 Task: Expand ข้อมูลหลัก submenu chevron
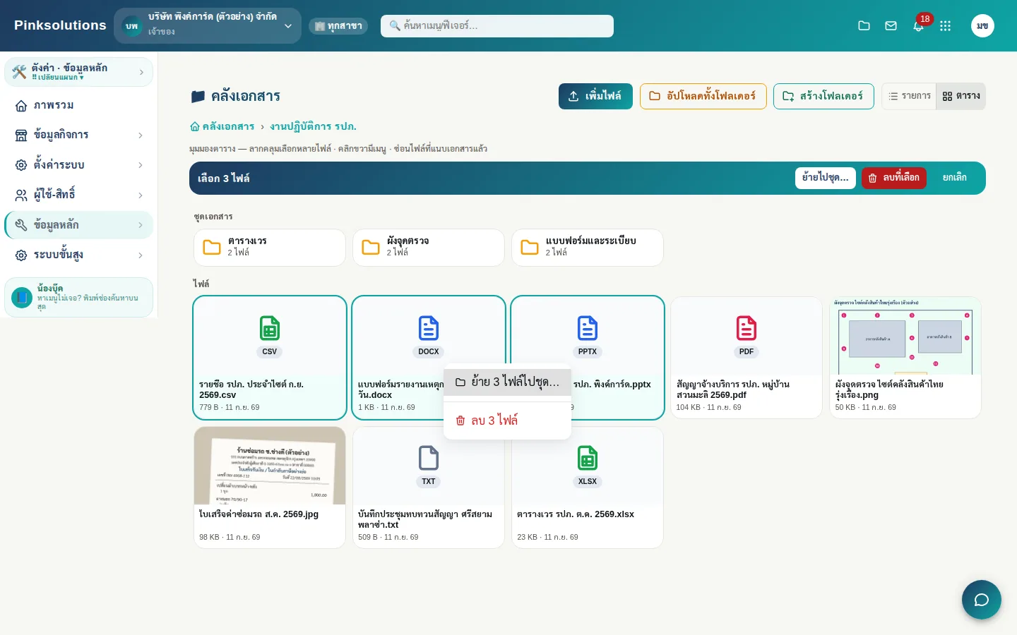tap(141, 225)
